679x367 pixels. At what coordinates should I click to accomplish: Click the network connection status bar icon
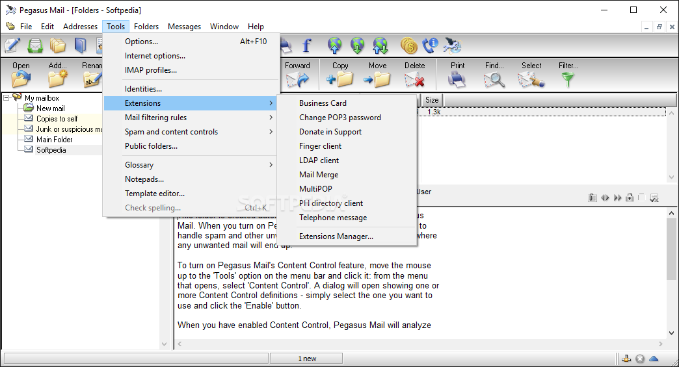pyautogui.click(x=626, y=359)
